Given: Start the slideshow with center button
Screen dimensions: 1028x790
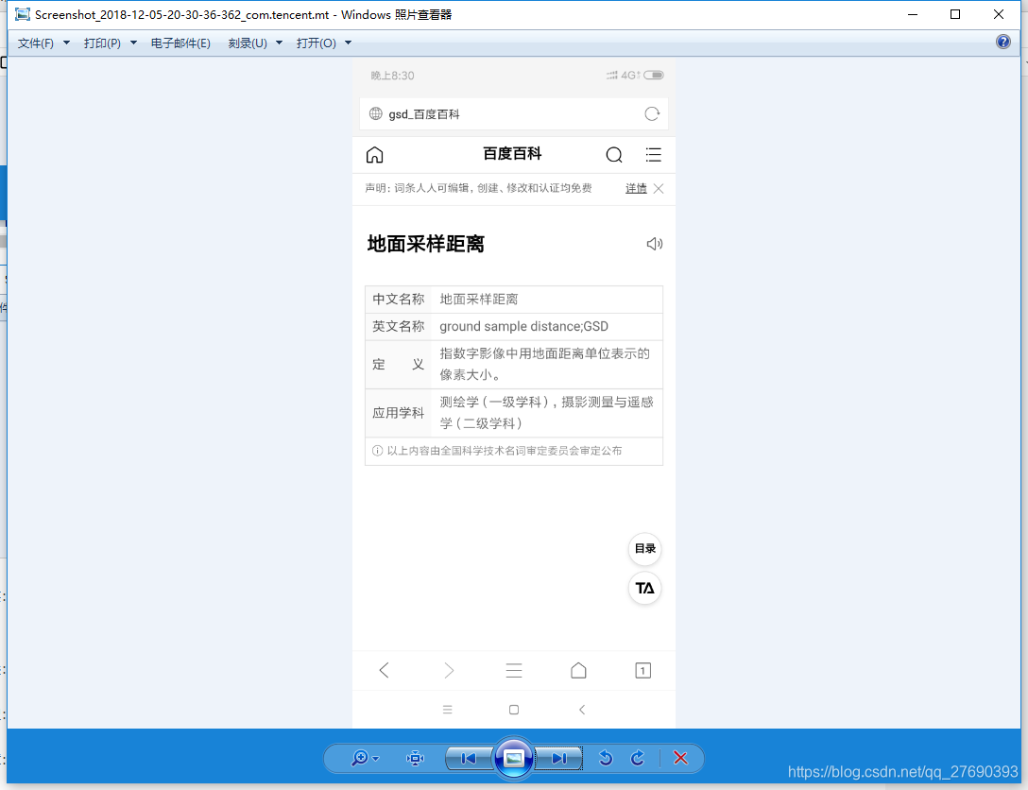Looking at the screenshot, I should coord(513,759).
